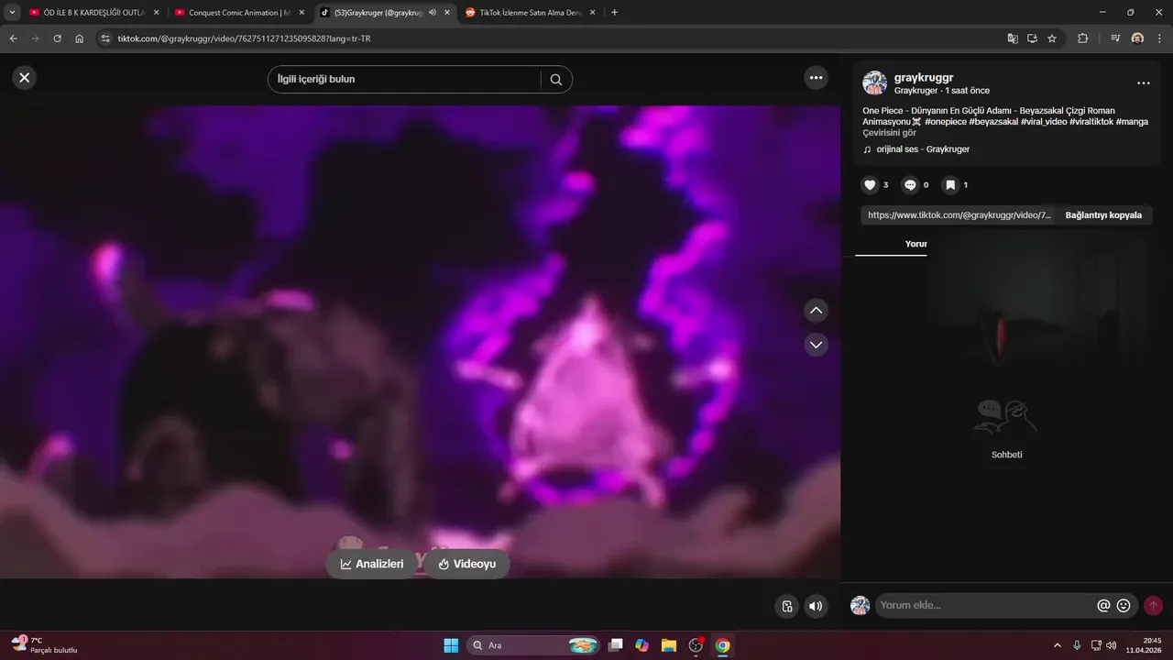Open Copilot from the taskbar

(642, 645)
